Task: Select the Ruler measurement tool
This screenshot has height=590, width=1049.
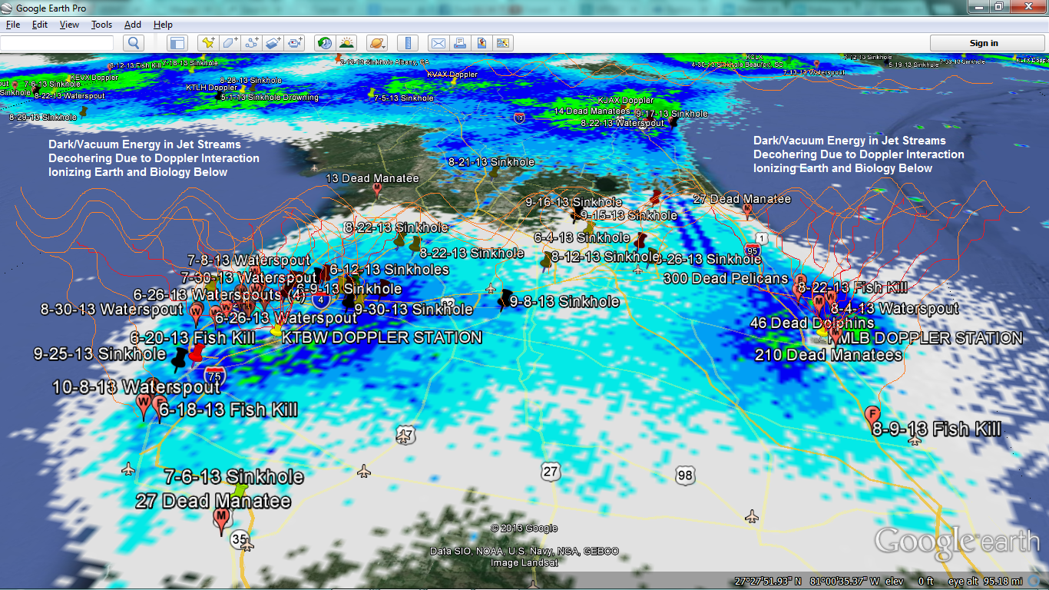Action: (409, 43)
